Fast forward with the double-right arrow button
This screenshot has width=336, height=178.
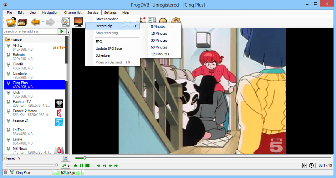(x=110, y=165)
